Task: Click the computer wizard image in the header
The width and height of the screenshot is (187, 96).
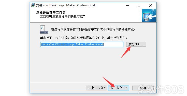Action: (149, 15)
